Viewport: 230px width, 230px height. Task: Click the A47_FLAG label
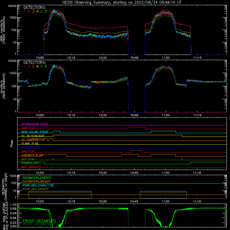pyautogui.click(x=28, y=159)
